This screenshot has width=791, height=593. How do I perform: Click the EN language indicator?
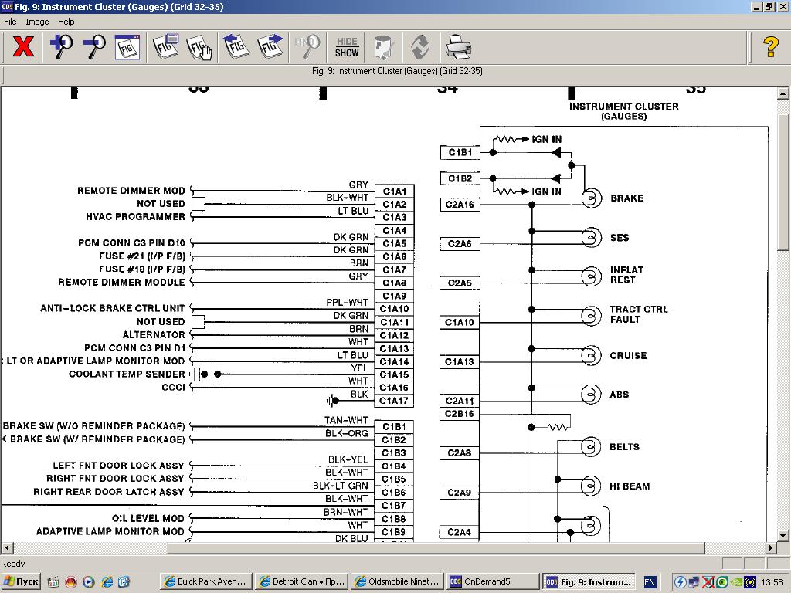coord(650,581)
